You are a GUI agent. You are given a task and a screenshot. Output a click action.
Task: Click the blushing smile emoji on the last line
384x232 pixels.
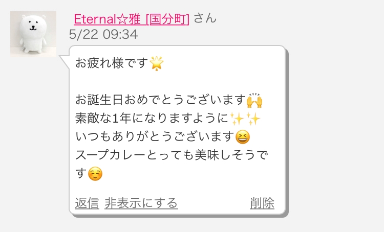(x=95, y=174)
